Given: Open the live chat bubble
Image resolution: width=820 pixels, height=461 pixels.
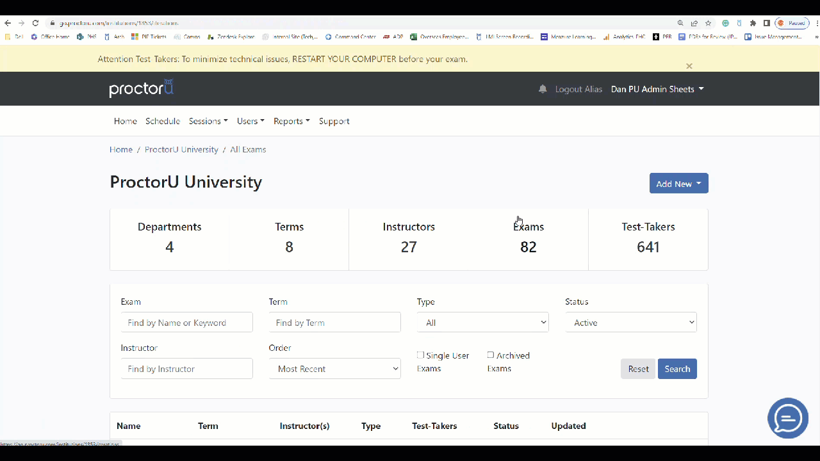Looking at the screenshot, I should pos(788,418).
